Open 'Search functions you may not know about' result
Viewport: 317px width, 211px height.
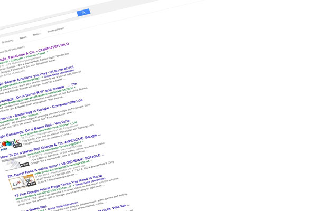pos(37,76)
